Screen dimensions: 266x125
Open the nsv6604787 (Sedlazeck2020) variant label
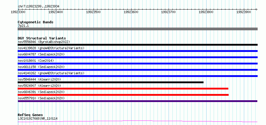click(41, 54)
